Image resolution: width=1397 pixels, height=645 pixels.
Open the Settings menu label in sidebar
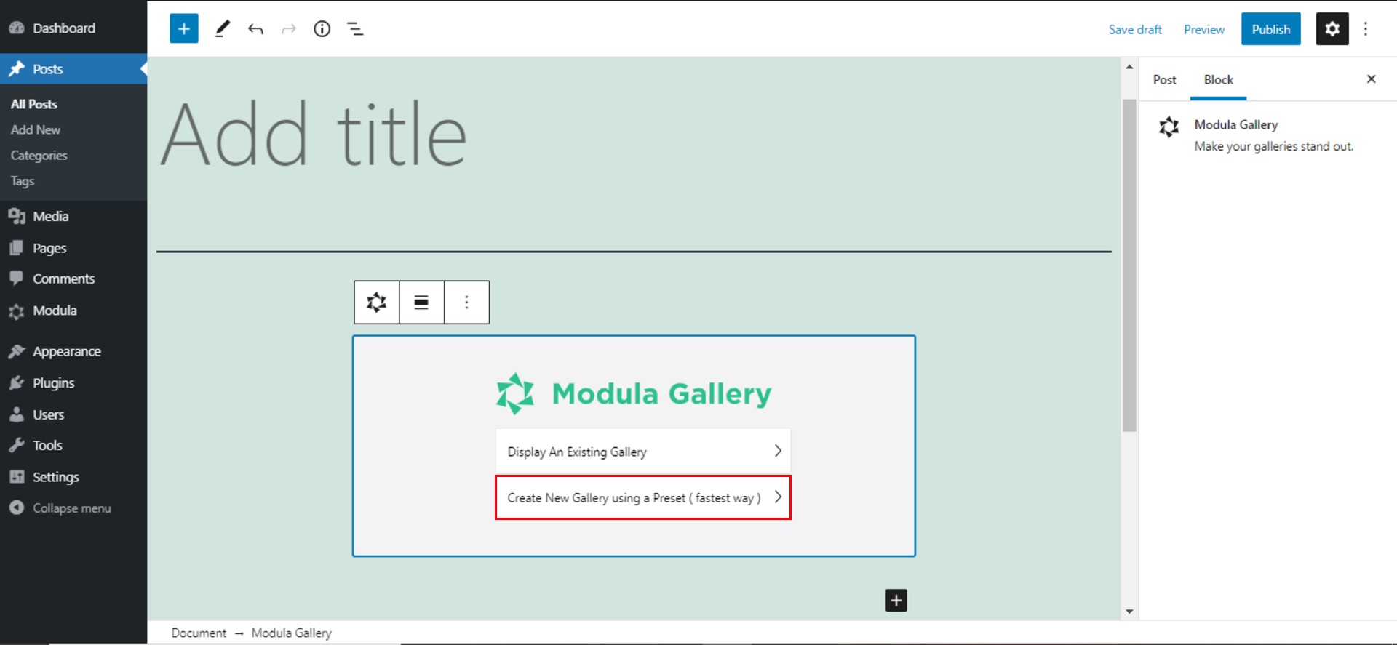point(56,477)
